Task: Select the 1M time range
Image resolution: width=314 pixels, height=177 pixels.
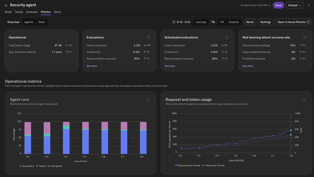Action: pyautogui.click(x=222, y=22)
